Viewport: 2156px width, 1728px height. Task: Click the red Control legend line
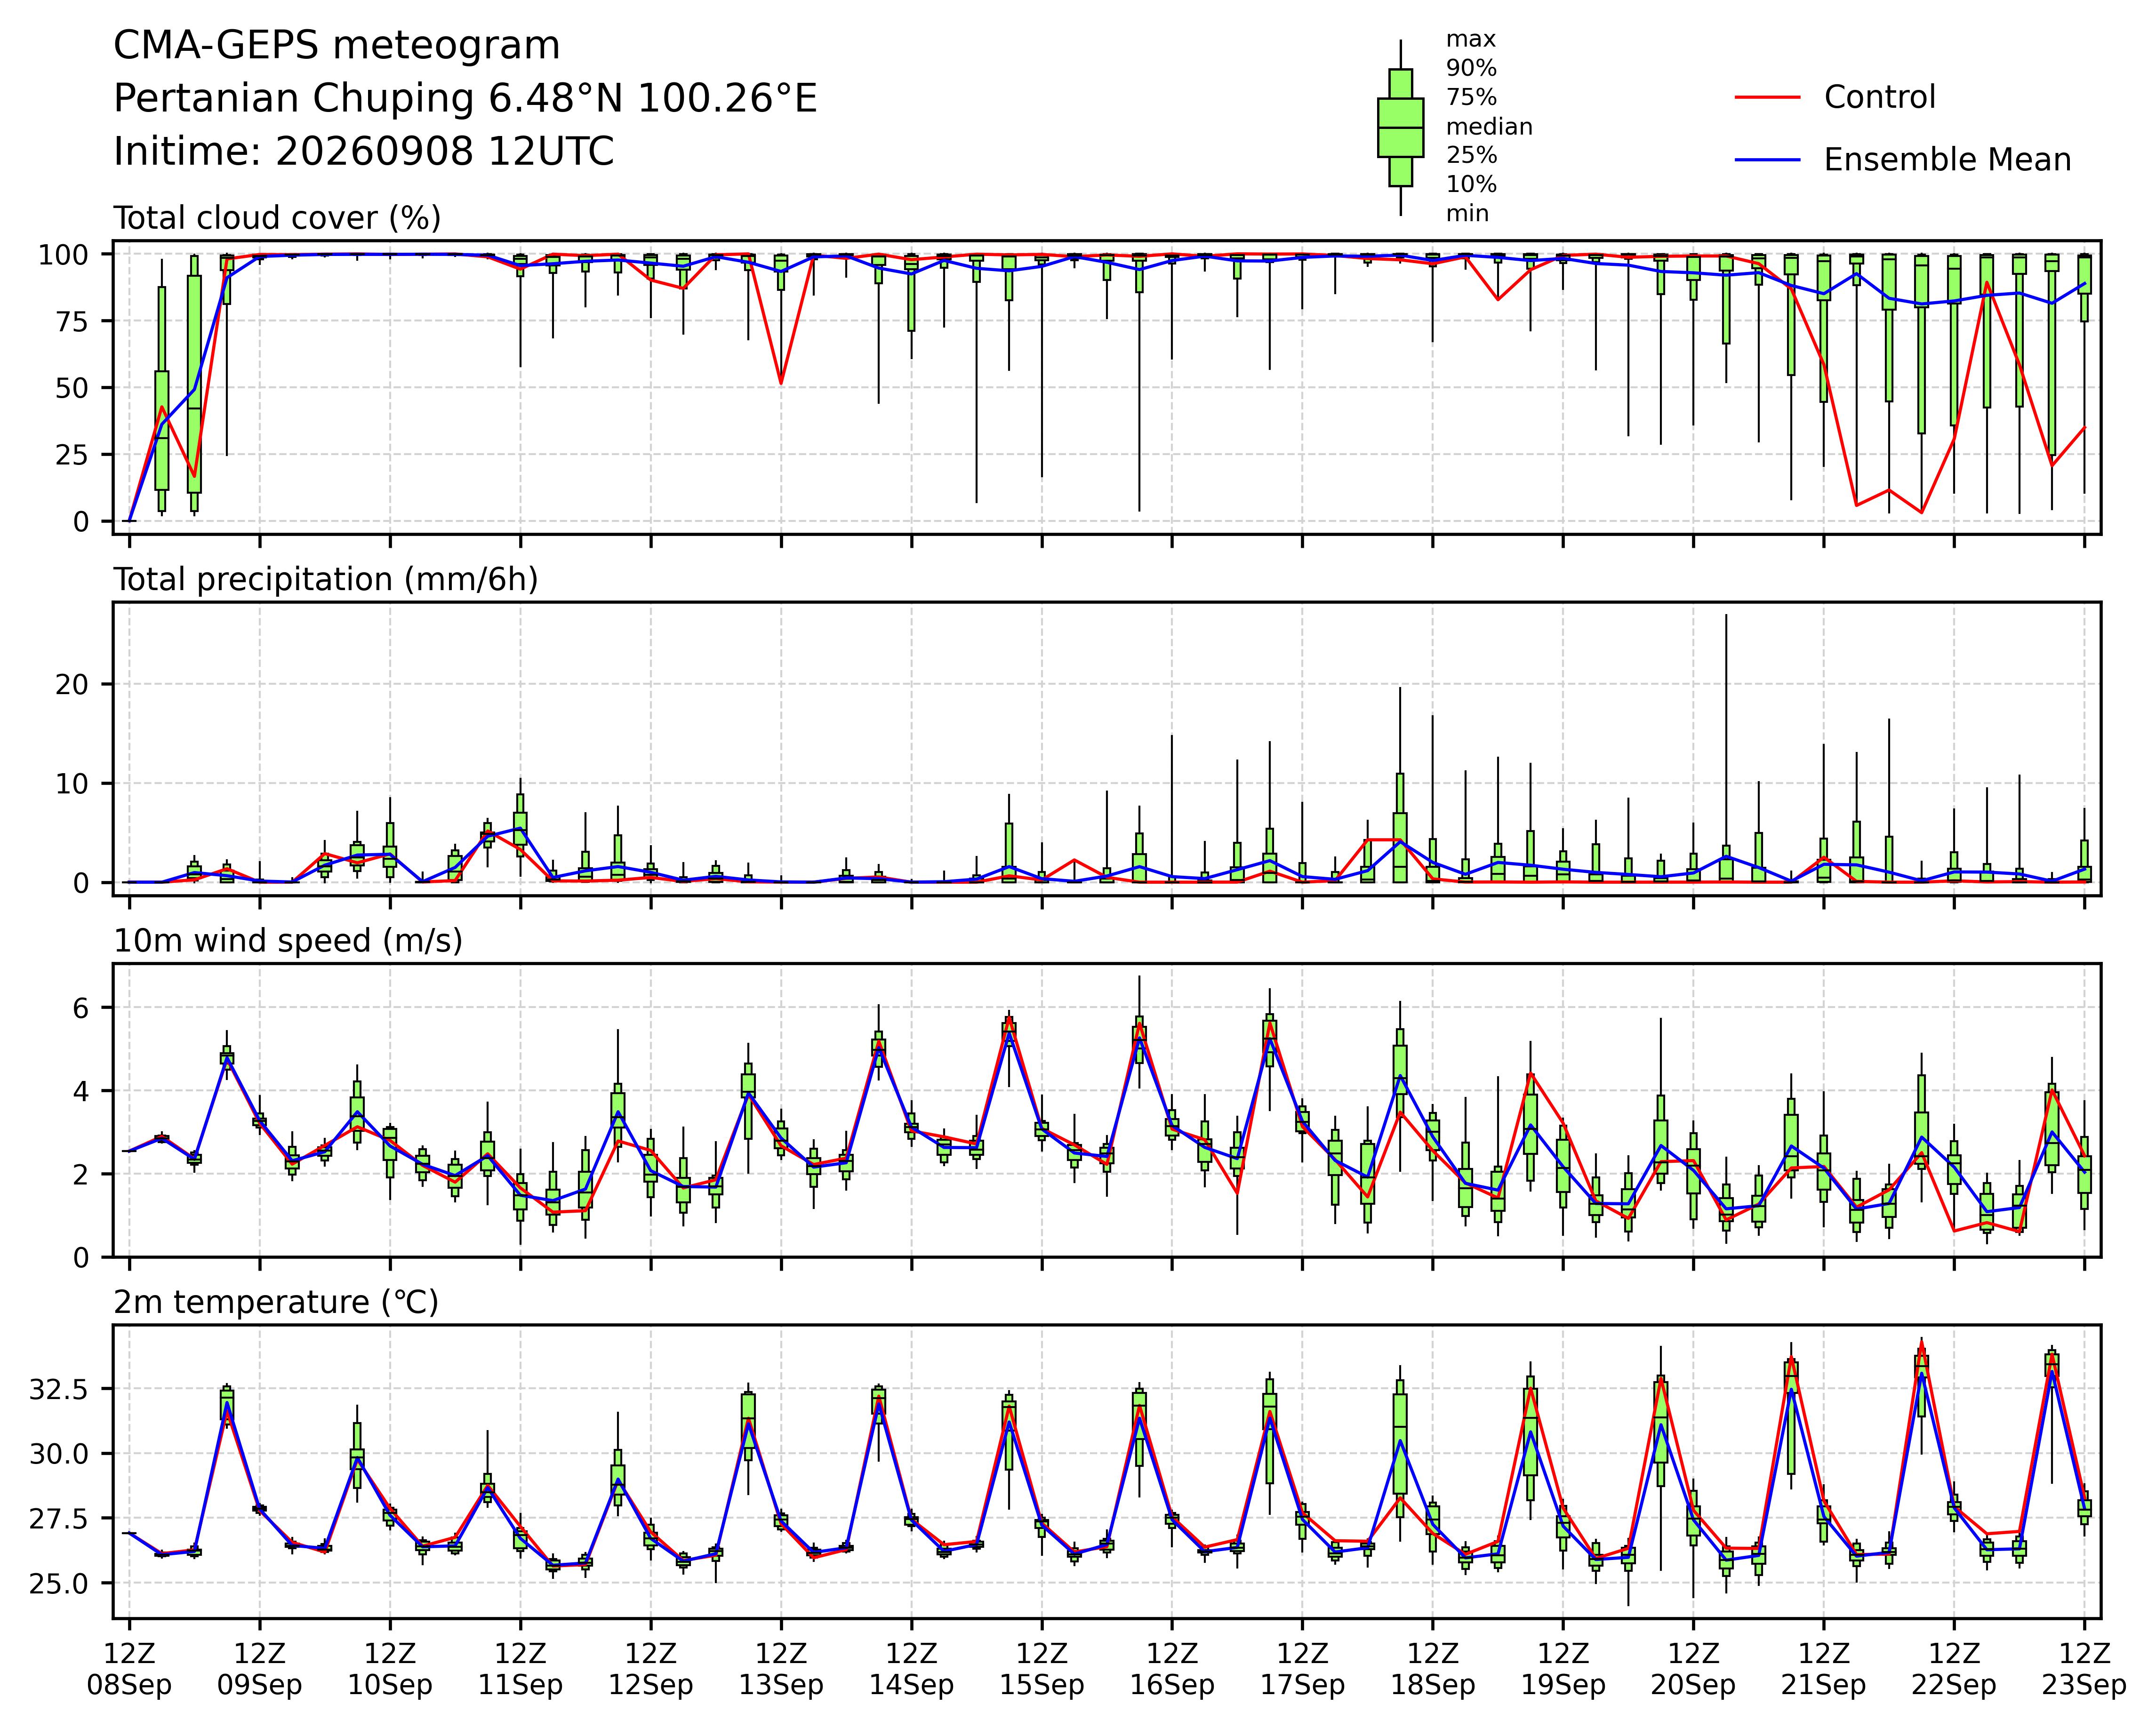click(1767, 98)
